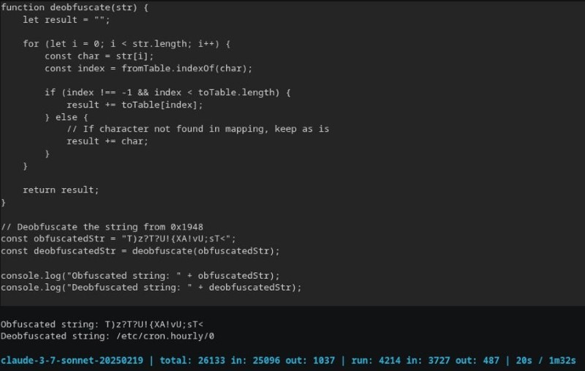Click the console.log 'Obfuscated string' code line
585x371 pixels.
pyautogui.click(x=140, y=275)
